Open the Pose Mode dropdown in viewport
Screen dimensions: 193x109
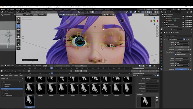point(25,12)
